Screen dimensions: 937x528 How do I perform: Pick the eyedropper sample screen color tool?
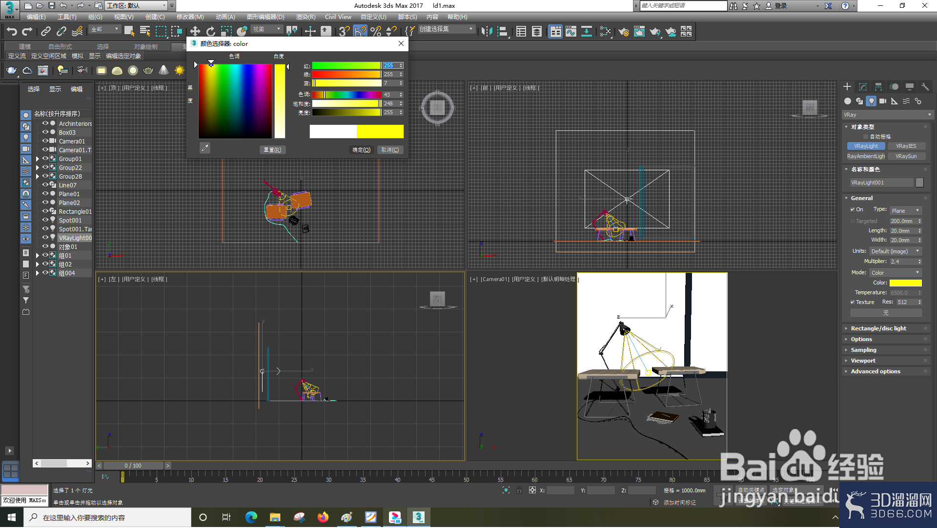click(205, 148)
